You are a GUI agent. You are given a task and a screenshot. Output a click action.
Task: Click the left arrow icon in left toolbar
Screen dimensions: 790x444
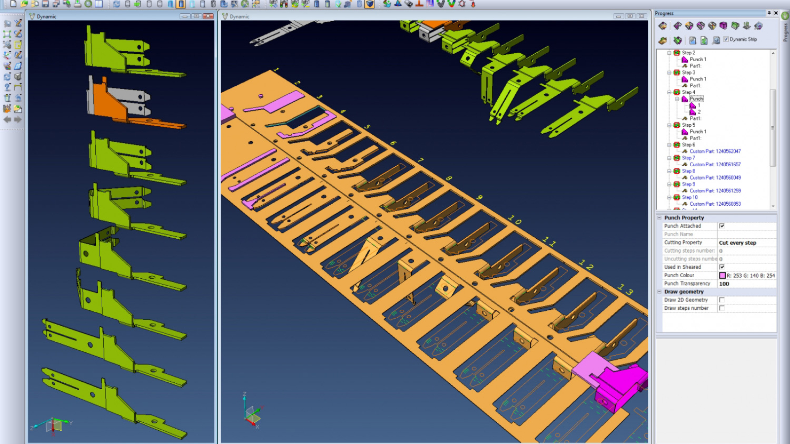click(7, 120)
